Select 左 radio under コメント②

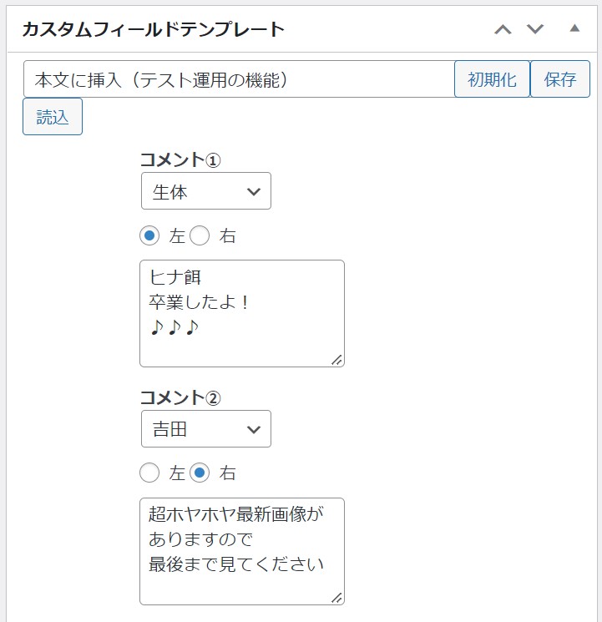coord(149,473)
